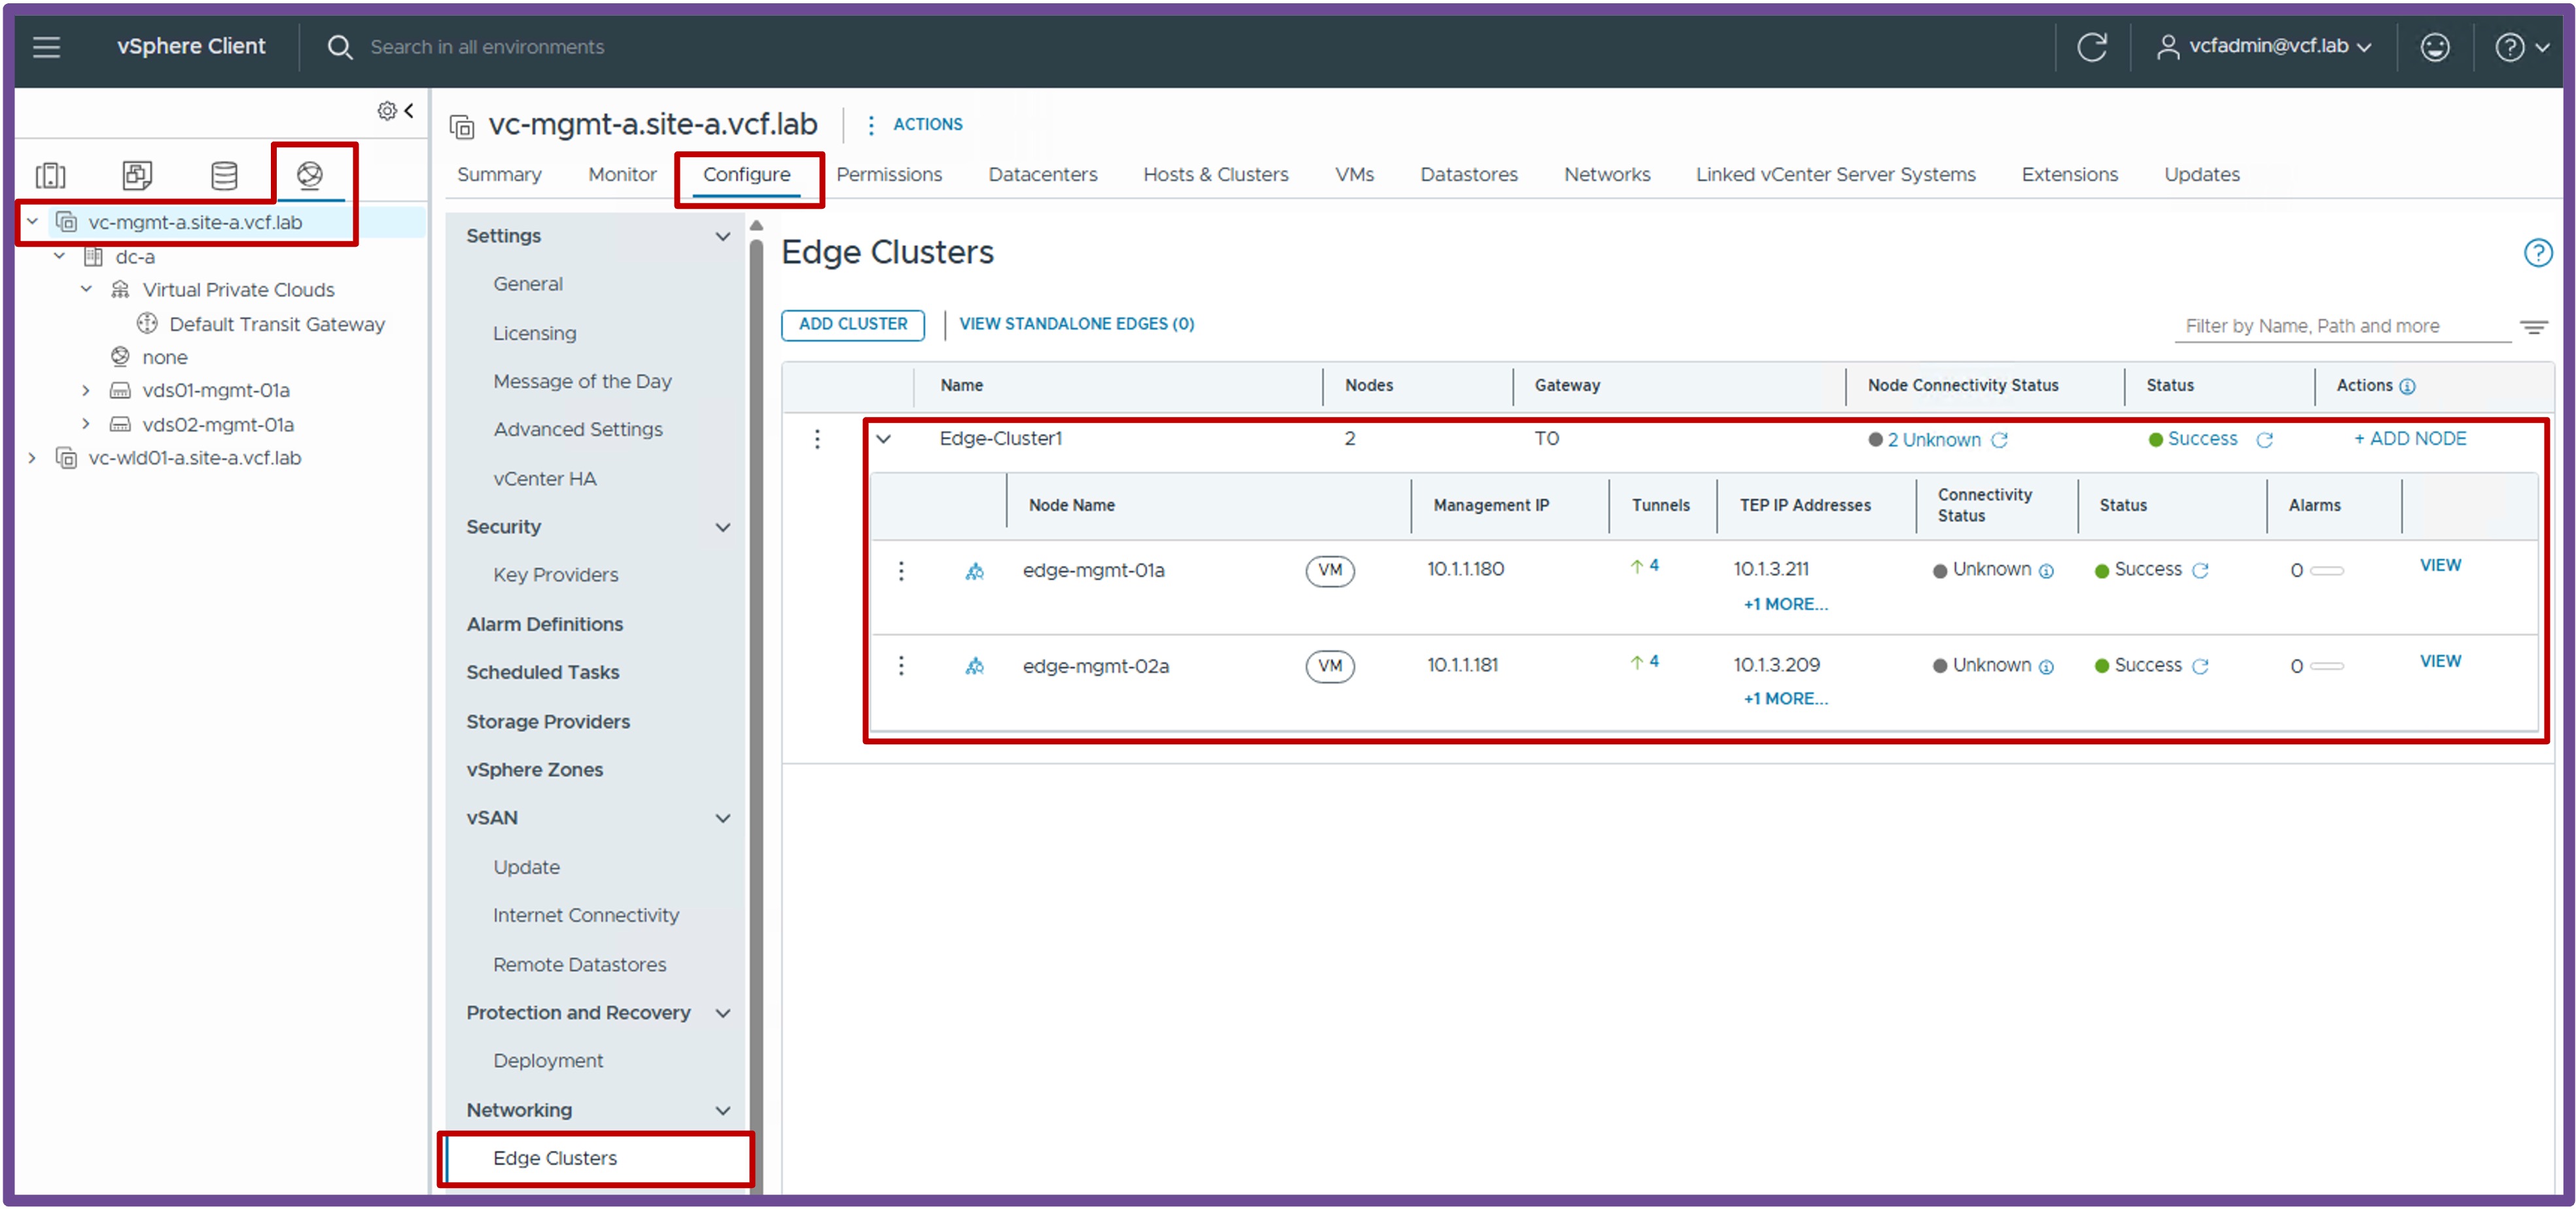The height and width of the screenshot is (1209, 2576).
Task: Switch to VMs and Templates inventory view
Action: (137, 175)
